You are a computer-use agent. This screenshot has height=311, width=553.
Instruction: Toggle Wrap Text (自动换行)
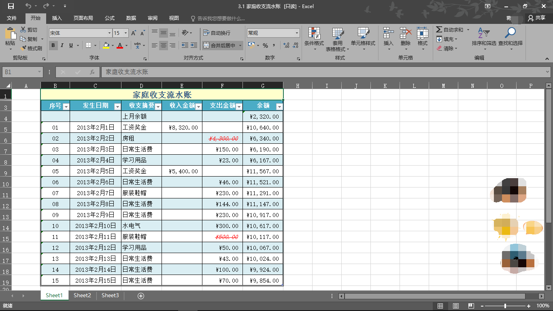pos(217,33)
